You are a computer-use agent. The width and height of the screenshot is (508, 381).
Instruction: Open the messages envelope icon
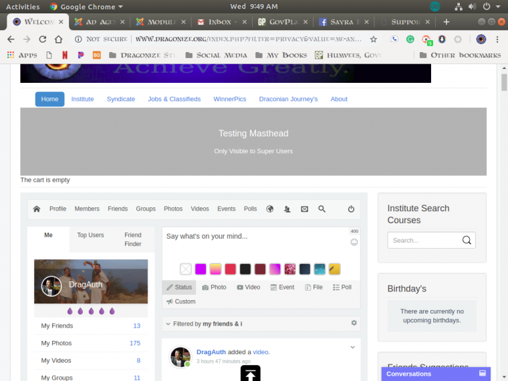[305, 209]
